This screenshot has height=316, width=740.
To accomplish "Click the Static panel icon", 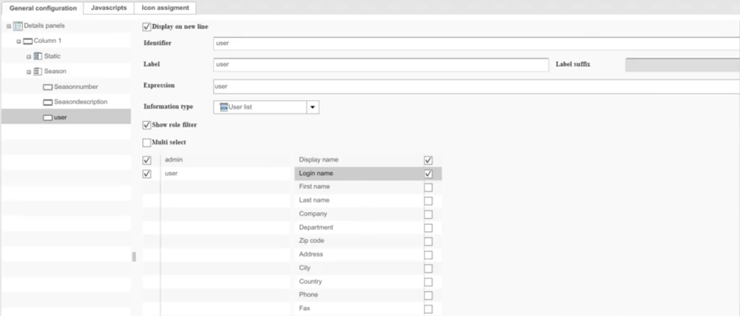I will 37,57.
